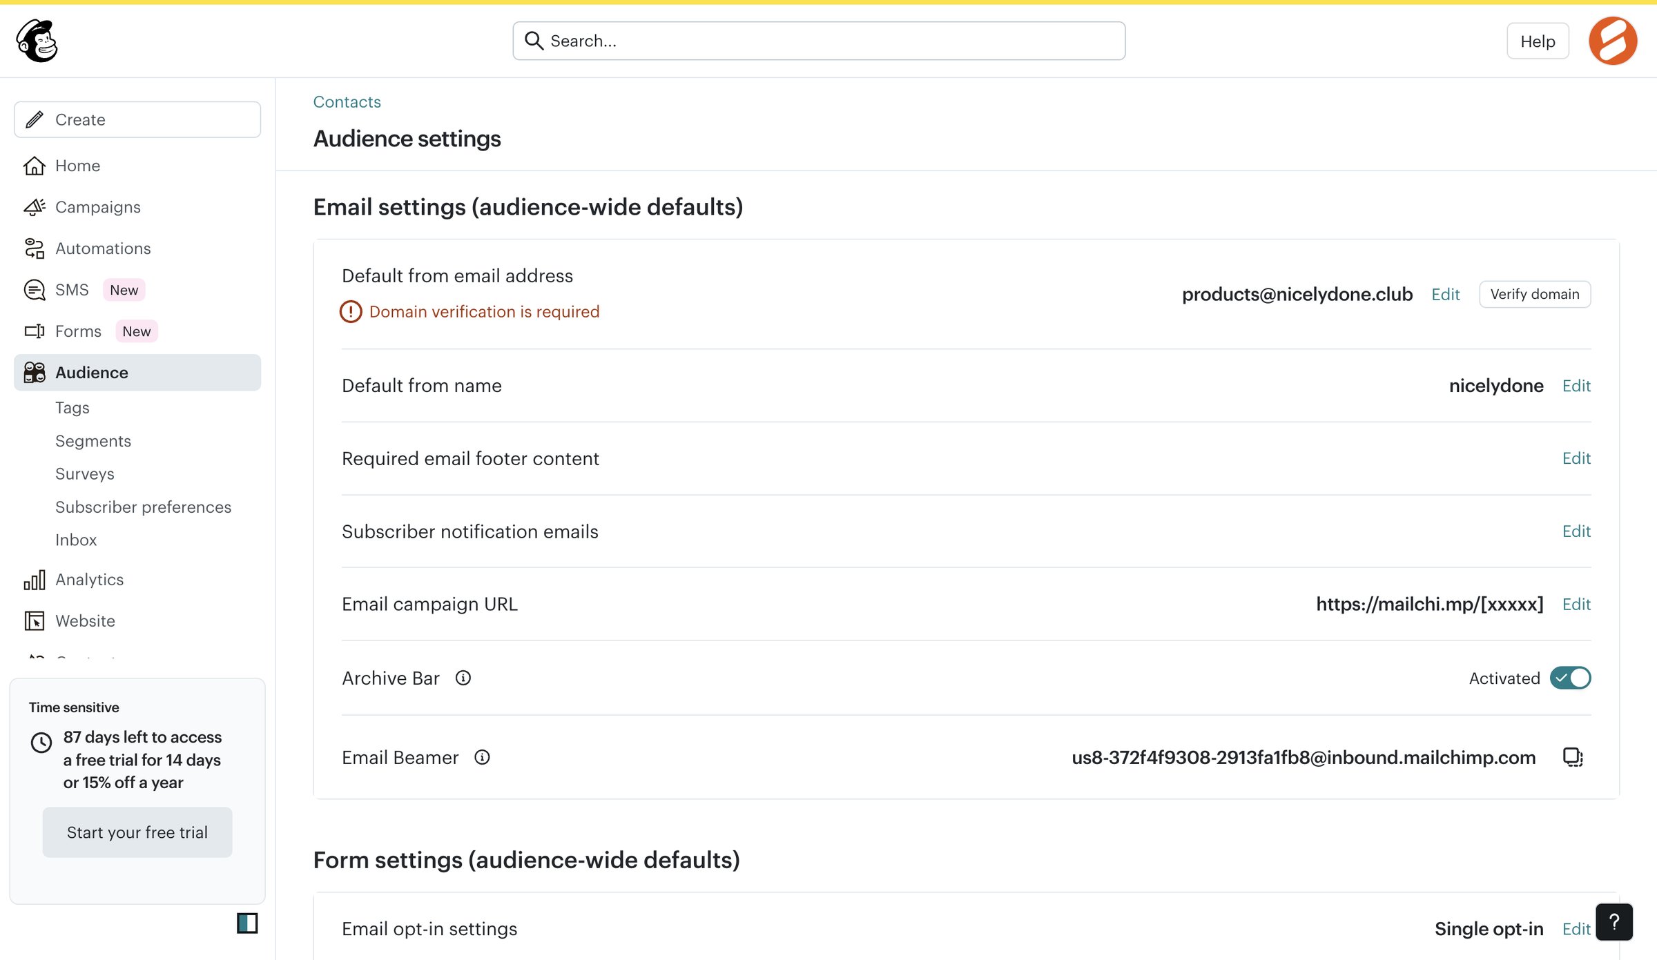Click the products@nicelydone.club address text
Viewport: 1657px width, 960px height.
pyautogui.click(x=1297, y=295)
